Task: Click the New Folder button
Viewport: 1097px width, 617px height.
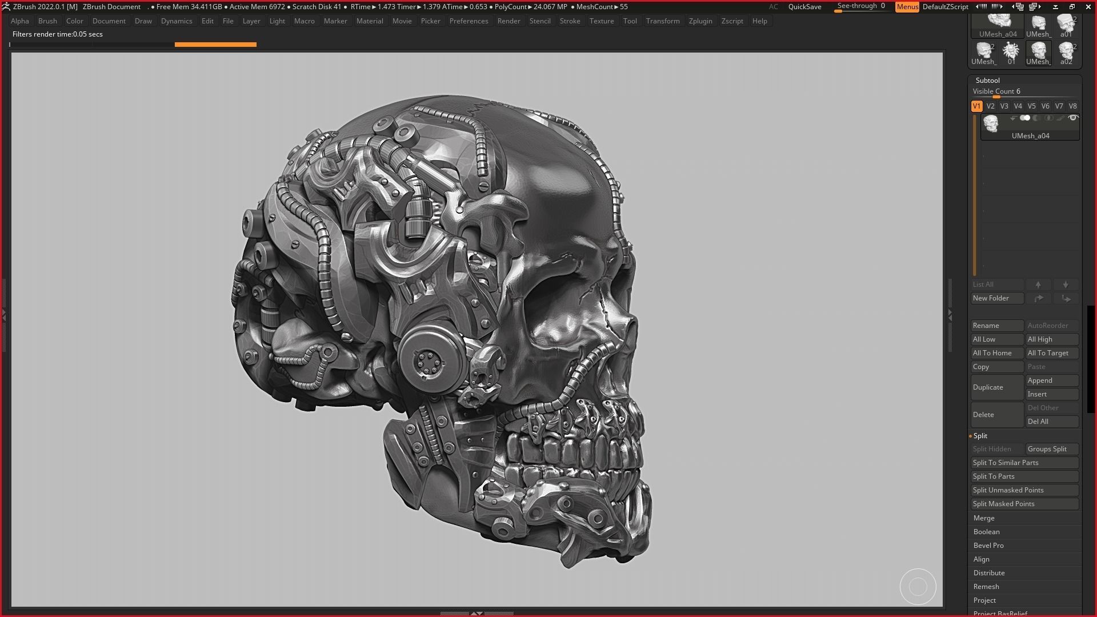Action: click(997, 298)
